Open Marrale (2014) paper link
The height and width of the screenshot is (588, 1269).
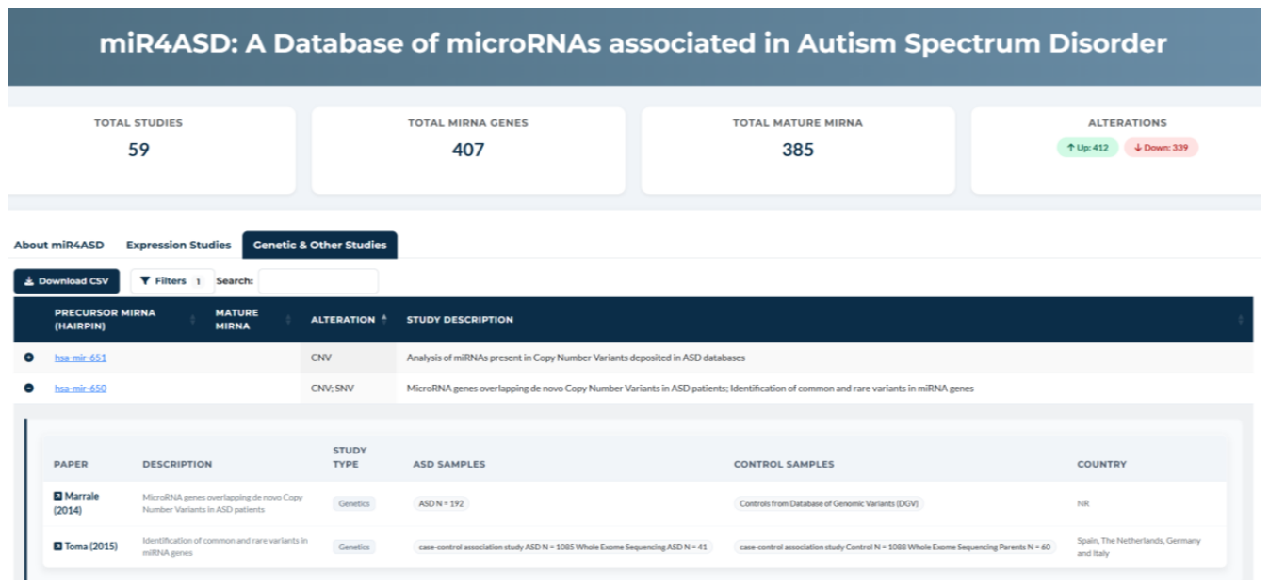(x=76, y=502)
